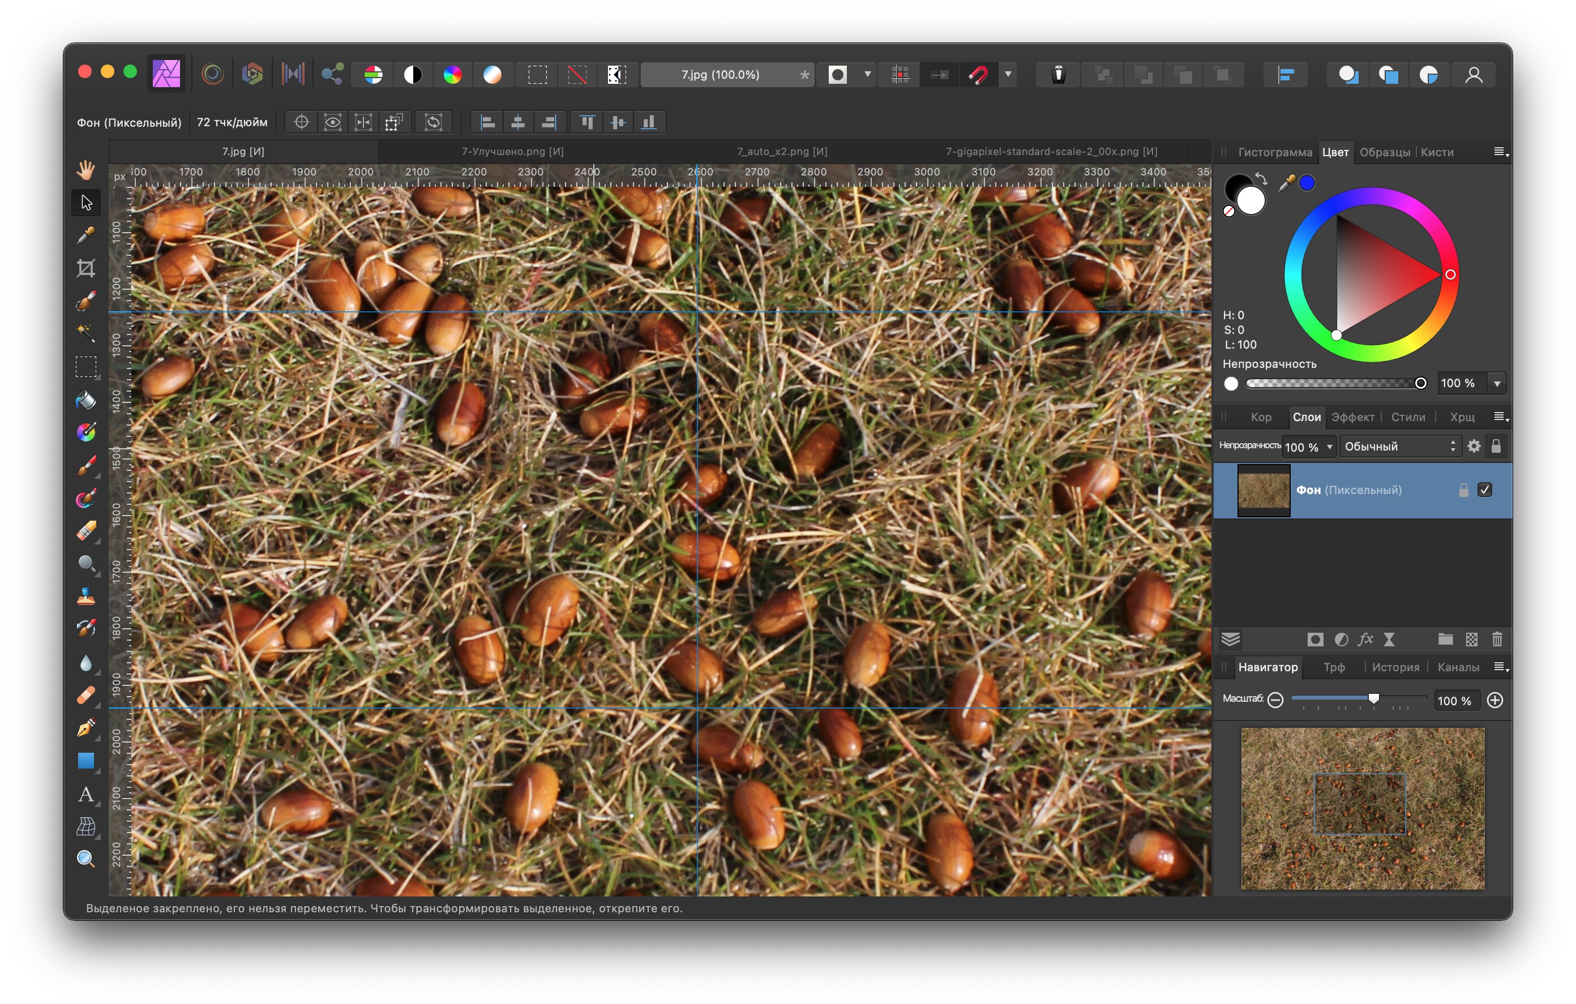Open the Образцы swatches tab
Screen dimensions: 1576x1004
[x=1384, y=152]
